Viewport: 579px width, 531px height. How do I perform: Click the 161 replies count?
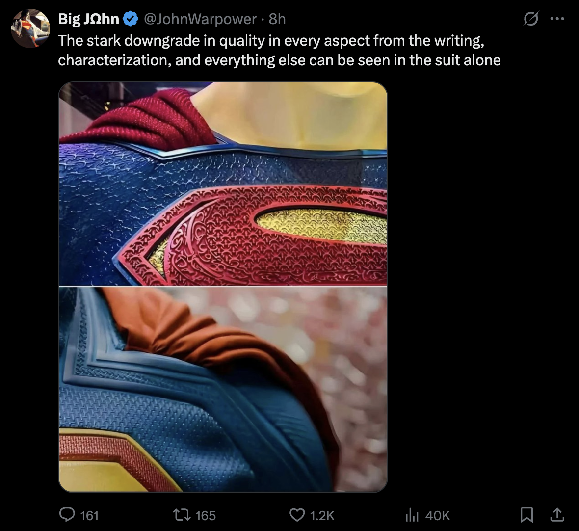pos(89,515)
